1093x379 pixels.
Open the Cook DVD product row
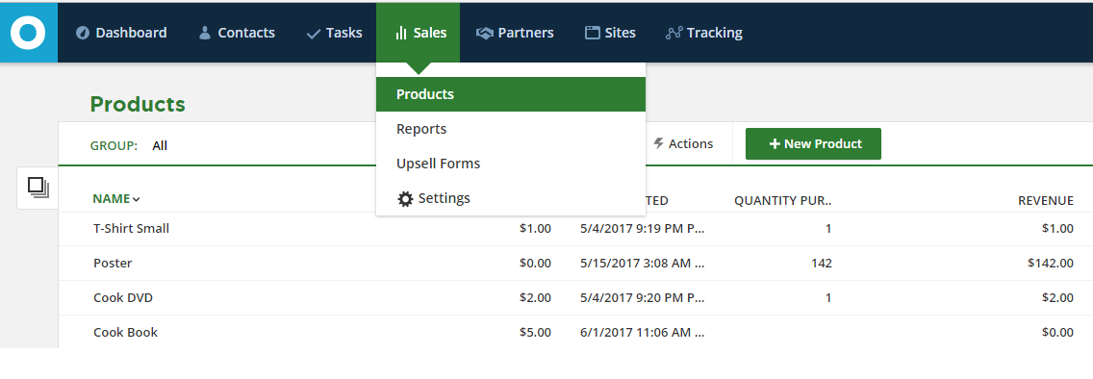pos(575,298)
